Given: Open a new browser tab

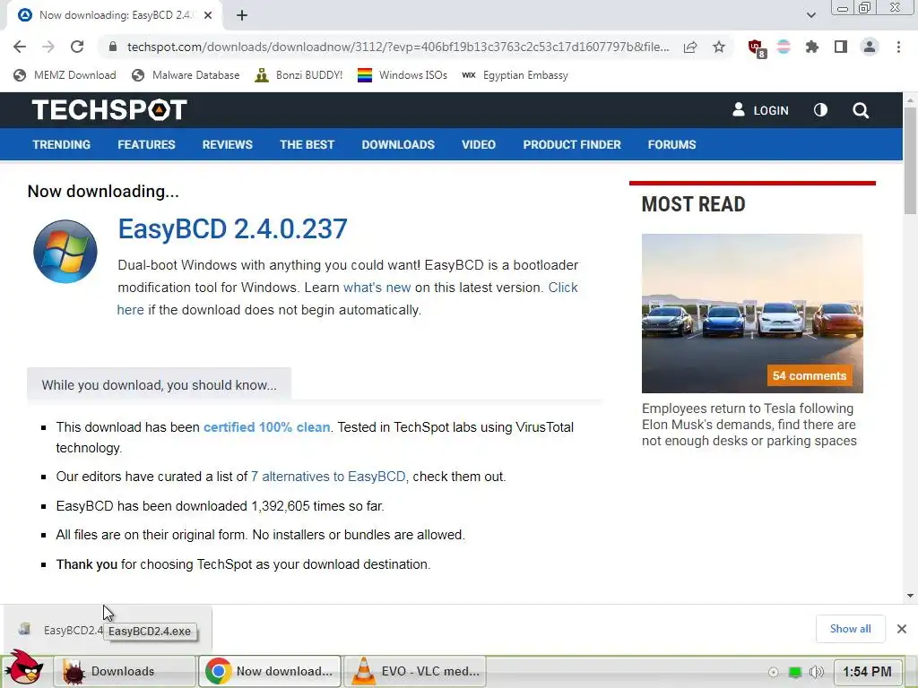Looking at the screenshot, I should pos(242,16).
